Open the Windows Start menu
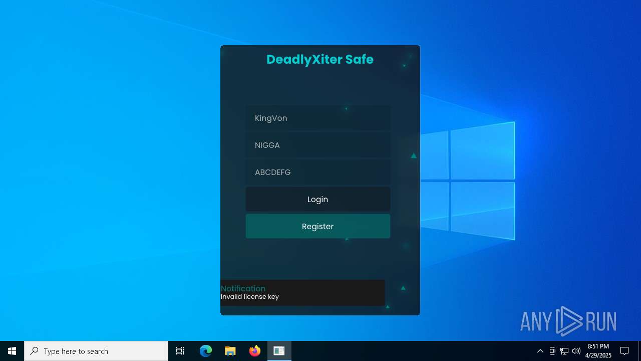641x361 pixels. (12, 351)
